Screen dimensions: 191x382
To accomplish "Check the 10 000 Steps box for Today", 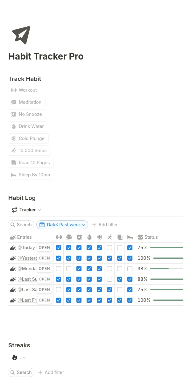I will point(110,248).
